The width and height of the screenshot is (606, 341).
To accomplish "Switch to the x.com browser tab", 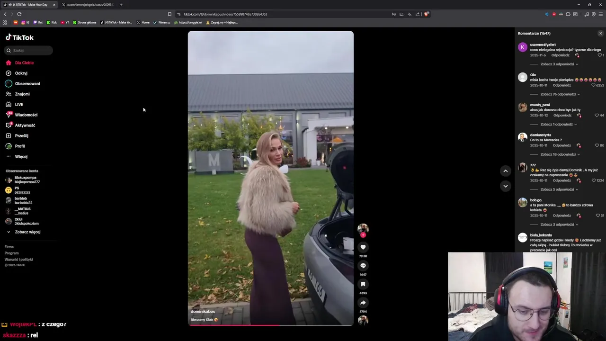I will click(x=89, y=5).
